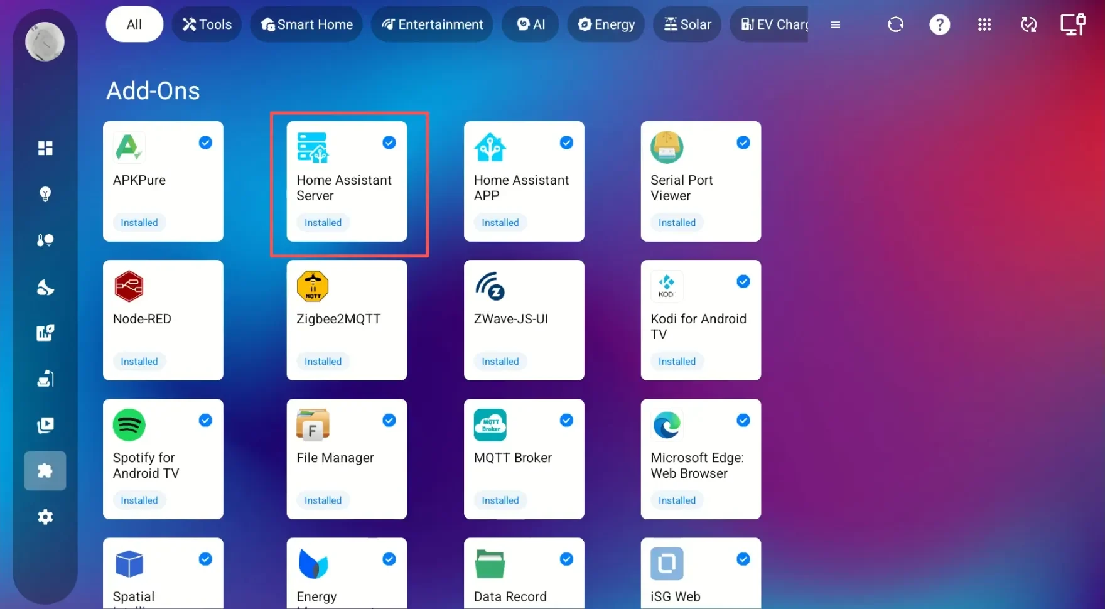This screenshot has height=609, width=1105.
Task: Click the screen devices icon at top right
Action: point(1072,24)
